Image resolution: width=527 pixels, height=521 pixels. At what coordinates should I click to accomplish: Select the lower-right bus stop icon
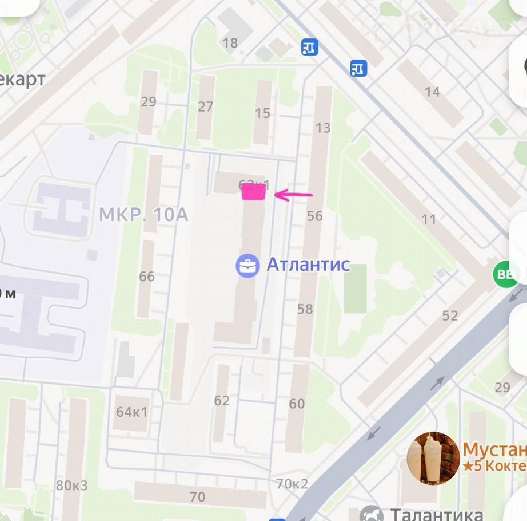(358, 68)
